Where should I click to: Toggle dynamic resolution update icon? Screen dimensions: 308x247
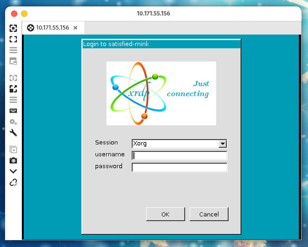(x=13, y=78)
